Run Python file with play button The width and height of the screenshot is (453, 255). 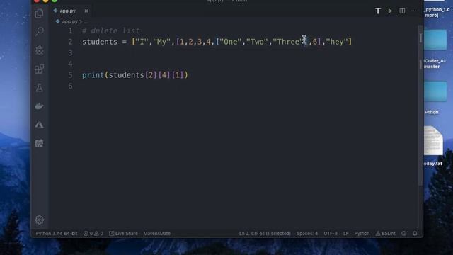(390, 11)
